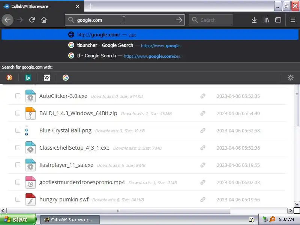Open flashplayer_11_sa.exe file link
The image size is (300, 225).
pyautogui.click(x=66, y=165)
